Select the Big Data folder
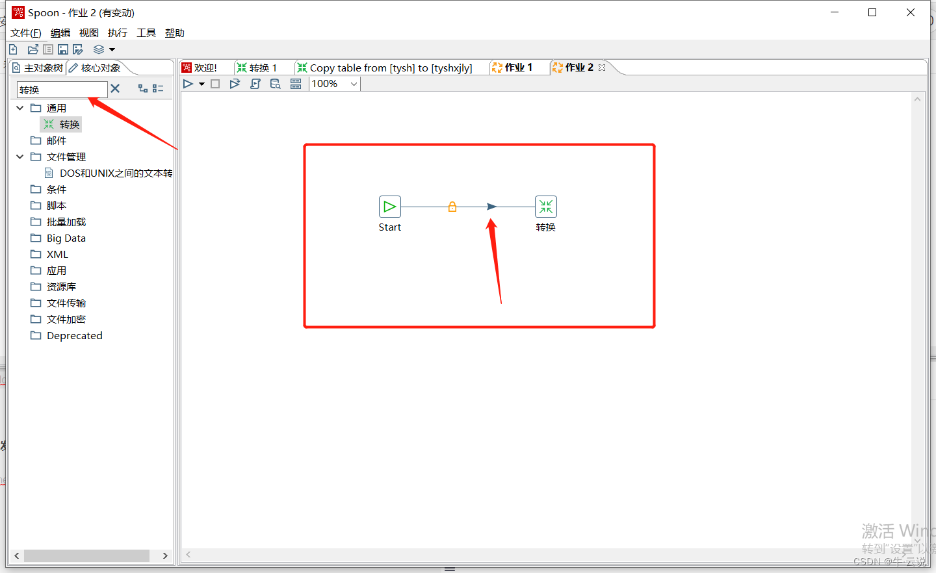 tap(58, 238)
